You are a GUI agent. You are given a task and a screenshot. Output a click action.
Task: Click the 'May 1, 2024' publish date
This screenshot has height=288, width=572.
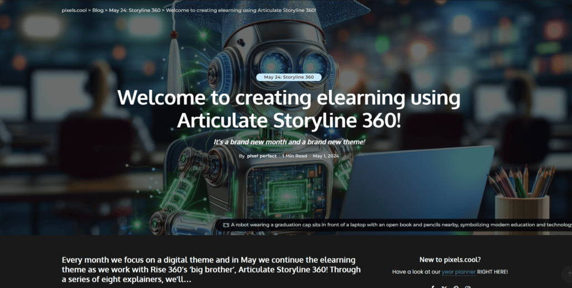(x=326, y=156)
